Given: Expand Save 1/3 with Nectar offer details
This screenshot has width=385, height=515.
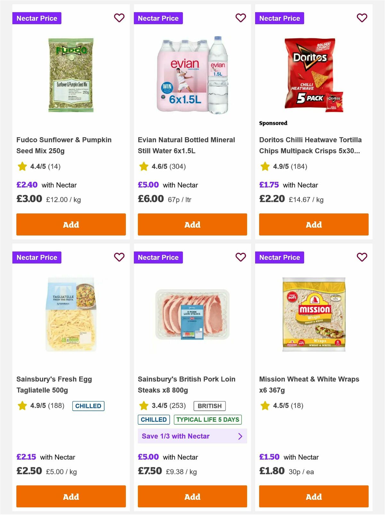Looking at the screenshot, I should (192, 436).
